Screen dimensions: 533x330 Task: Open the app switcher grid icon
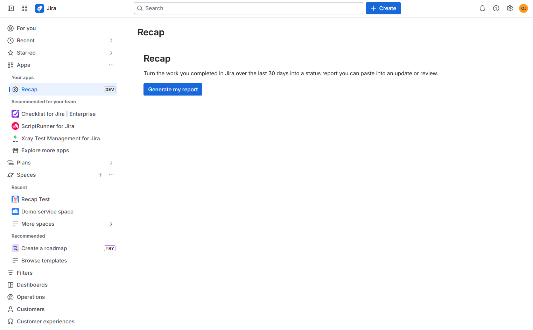(x=24, y=8)
